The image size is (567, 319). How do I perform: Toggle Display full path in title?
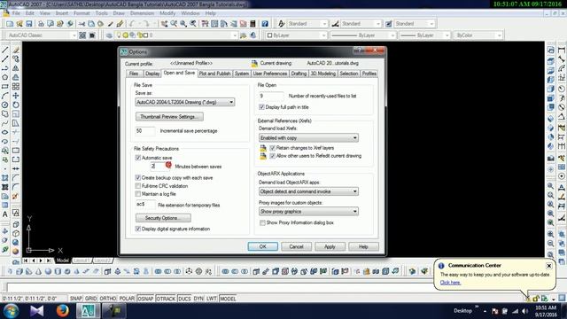(262, 107)
